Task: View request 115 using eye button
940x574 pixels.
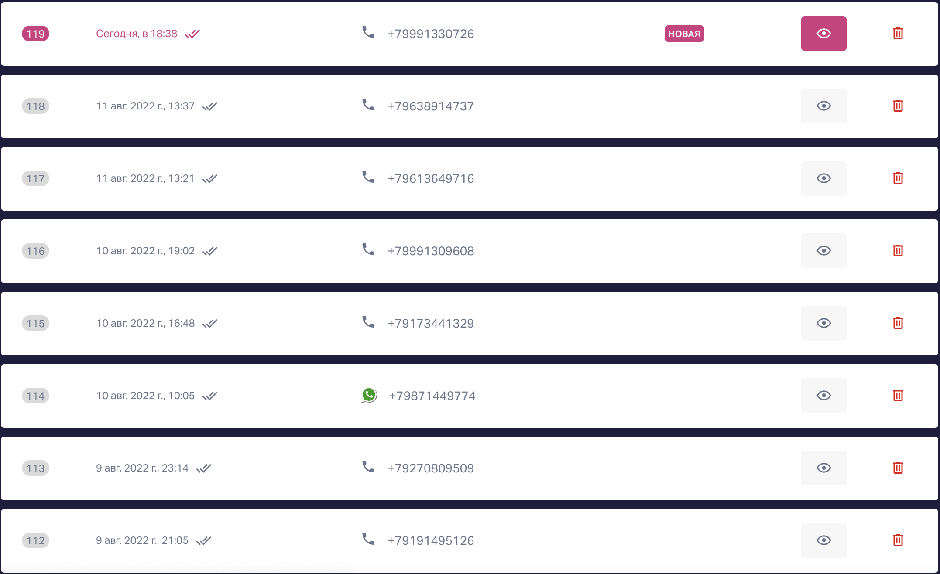Action: [823, 323]
